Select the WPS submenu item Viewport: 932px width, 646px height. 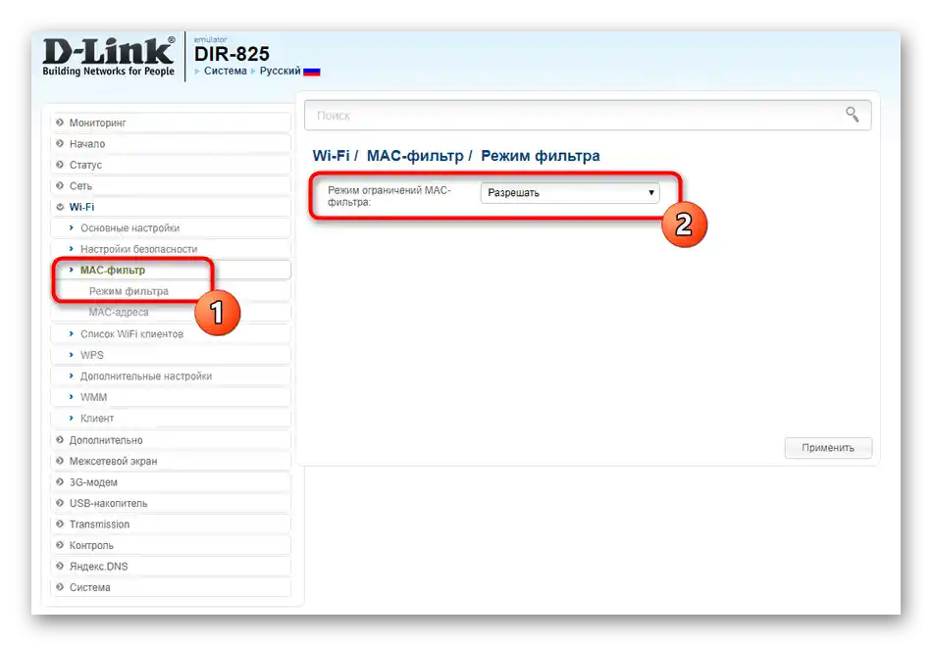click(171, 355)
